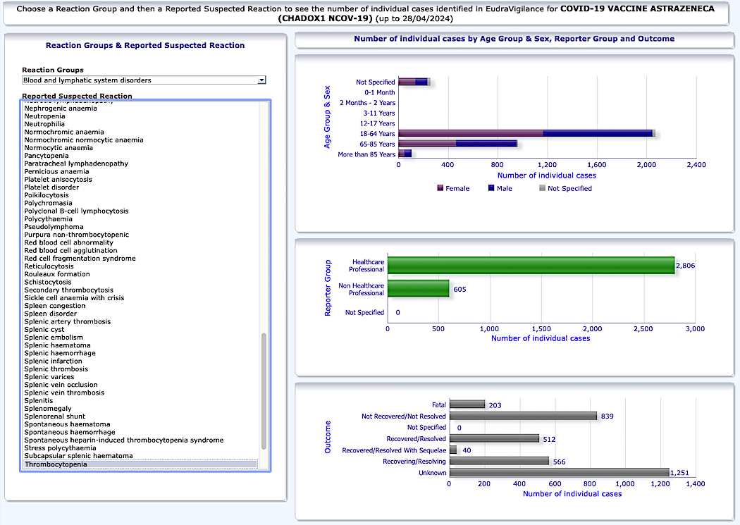
Task: Click the Recovered/Resolved outcome bar (512)
Action: (495, 439)
